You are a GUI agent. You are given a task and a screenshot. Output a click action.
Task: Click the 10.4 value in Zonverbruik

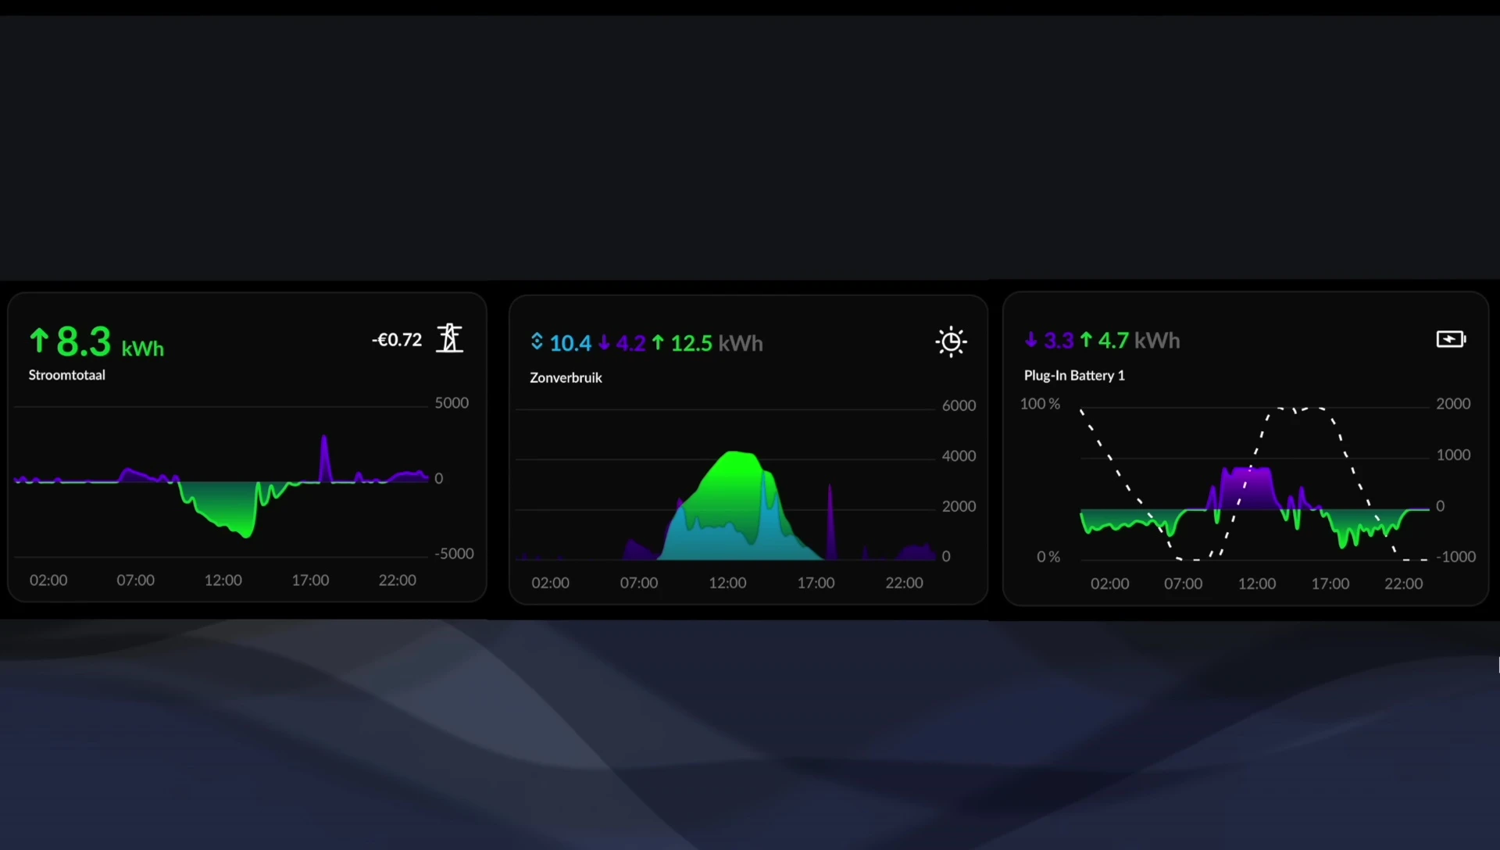pos(570,343)
